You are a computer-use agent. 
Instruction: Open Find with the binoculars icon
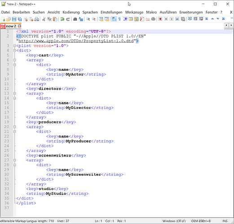[75, 19]
